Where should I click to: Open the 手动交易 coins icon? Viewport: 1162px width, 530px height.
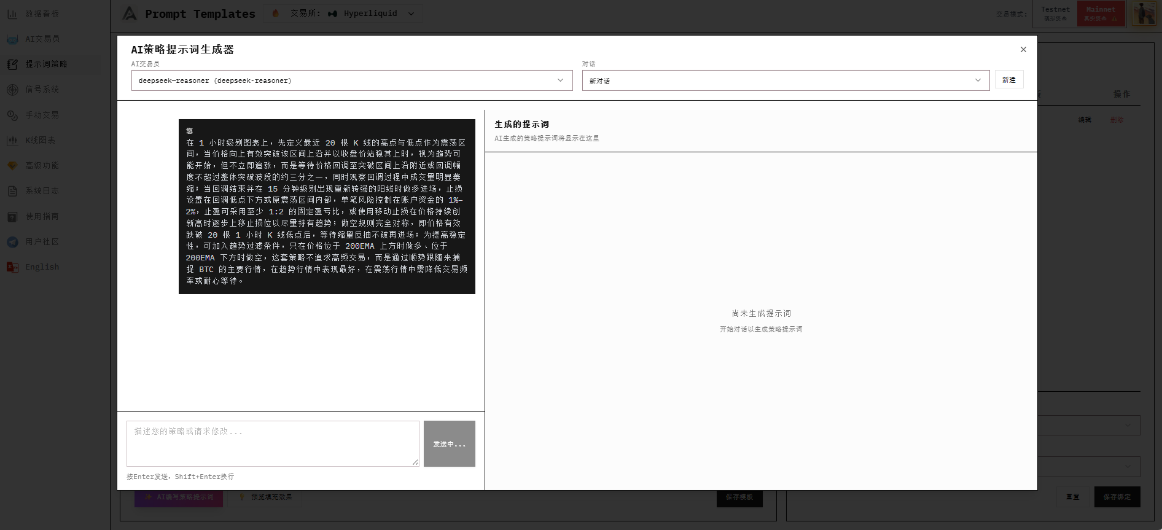[12, 115]
